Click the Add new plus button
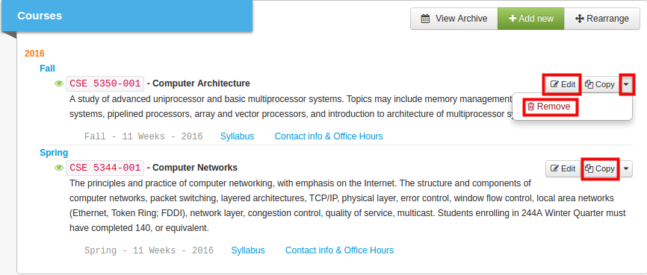The image size is (647, 275). click(x=531, y=19)
